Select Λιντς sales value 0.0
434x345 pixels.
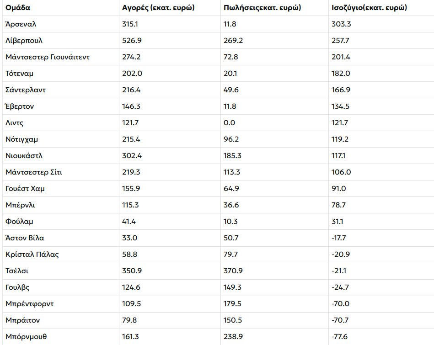click(x=229, y=123)
